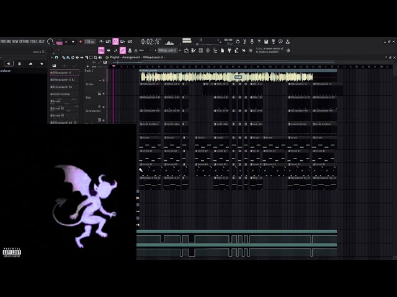Open the HELP menu

pos(42,41)
